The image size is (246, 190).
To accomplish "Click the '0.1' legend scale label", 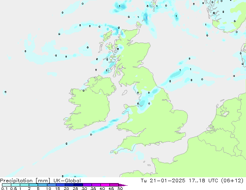I will 4,188.
